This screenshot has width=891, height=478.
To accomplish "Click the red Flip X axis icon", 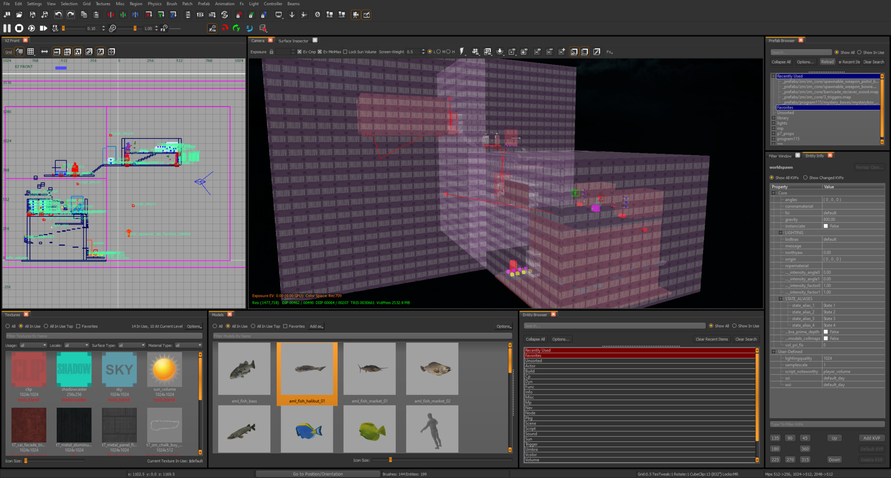I will pos(110,15).
